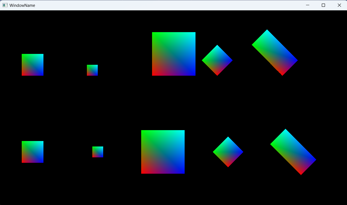
Task: Click the small diamond shape in the top row
Action: click(x=217, y=60)
